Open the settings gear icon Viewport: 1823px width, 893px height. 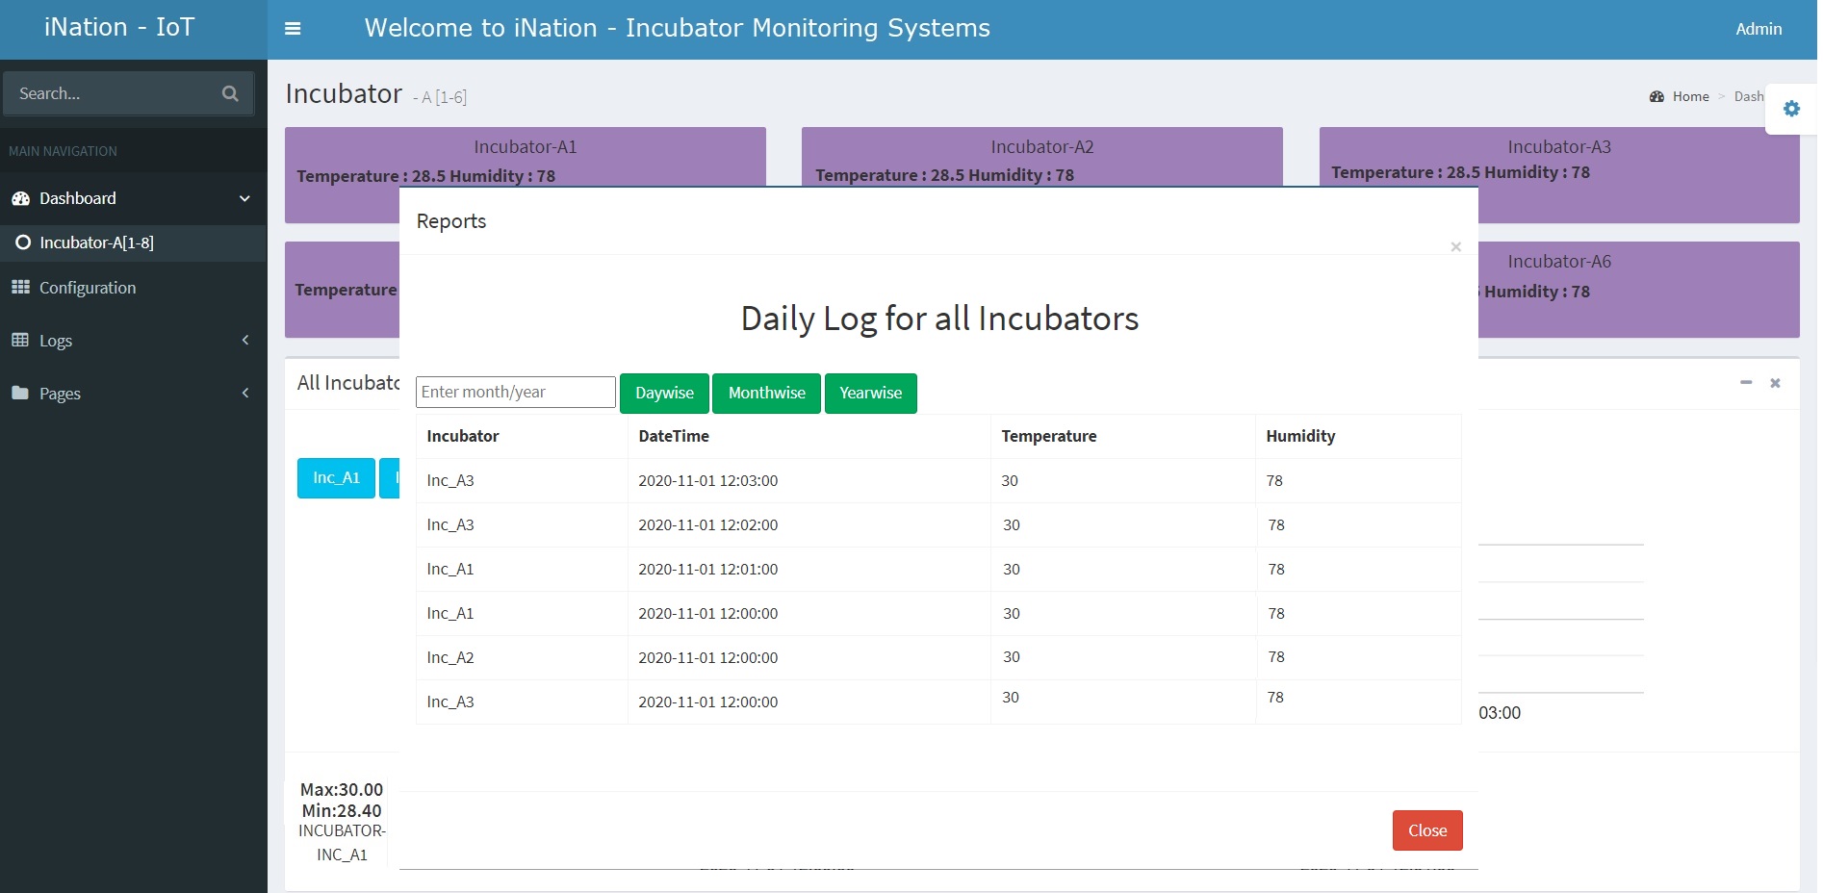tap(1791, 109)
